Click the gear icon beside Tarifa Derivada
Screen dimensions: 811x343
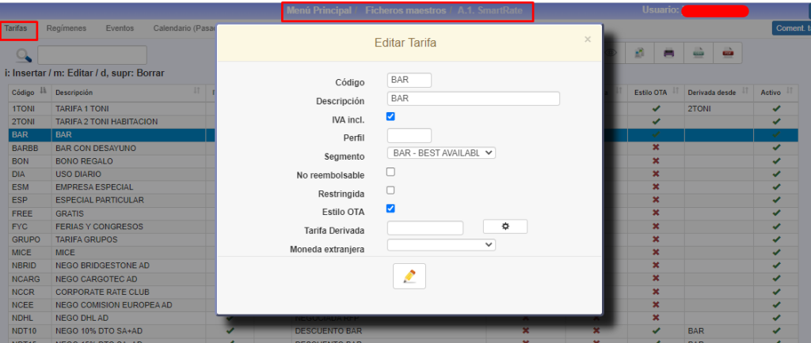point(504,227)
